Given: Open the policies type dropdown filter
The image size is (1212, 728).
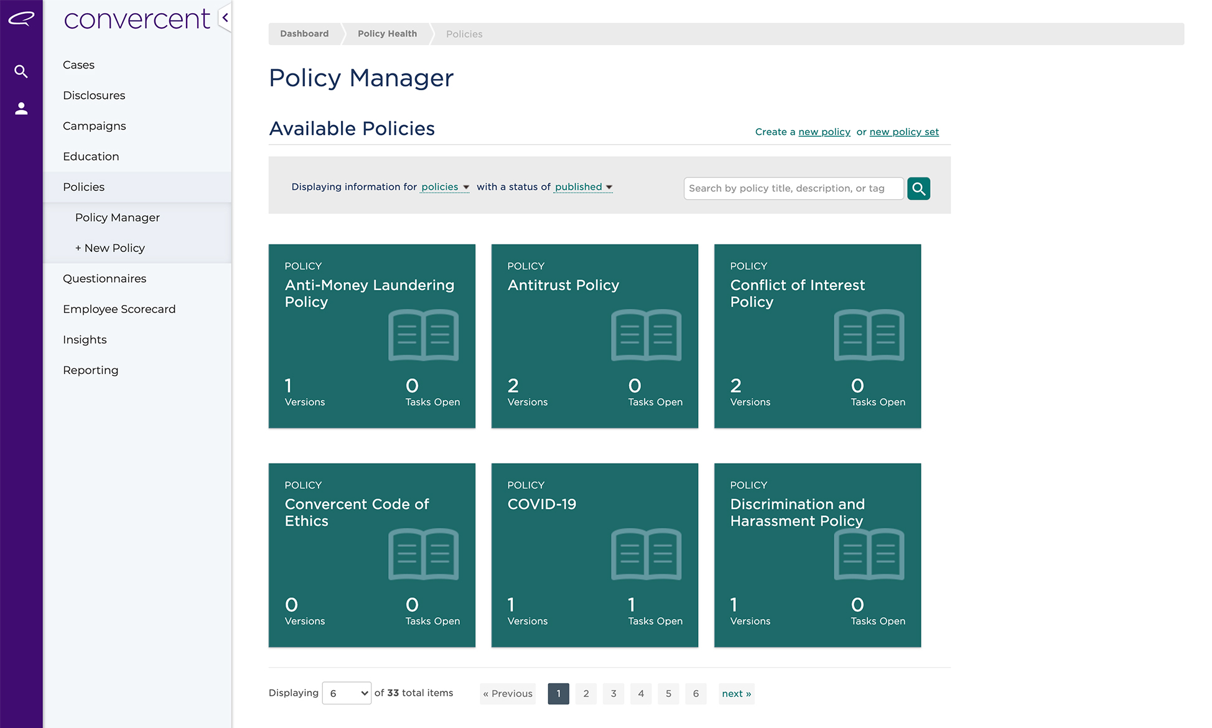Looking at the screenshot, I should coord(445,187).
